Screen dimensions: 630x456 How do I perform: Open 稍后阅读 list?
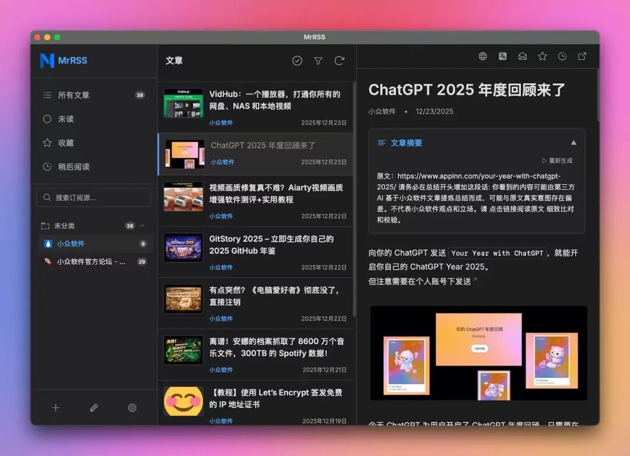pos(94,166)
